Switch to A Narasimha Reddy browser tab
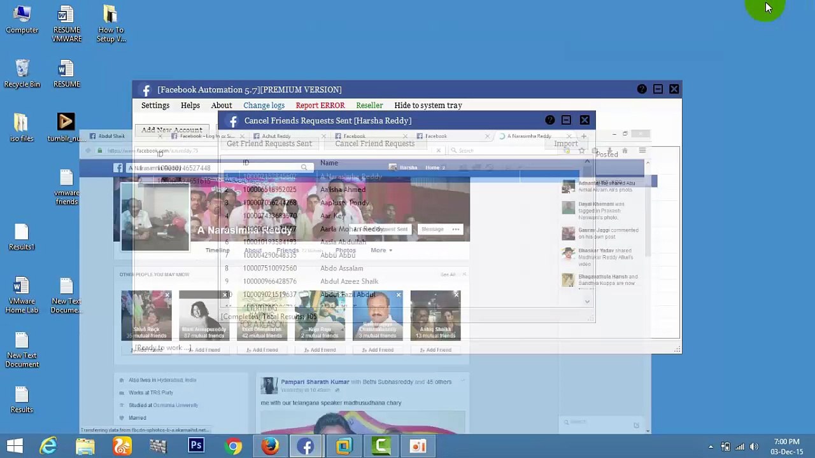The image size is (815, 458). 534,136
